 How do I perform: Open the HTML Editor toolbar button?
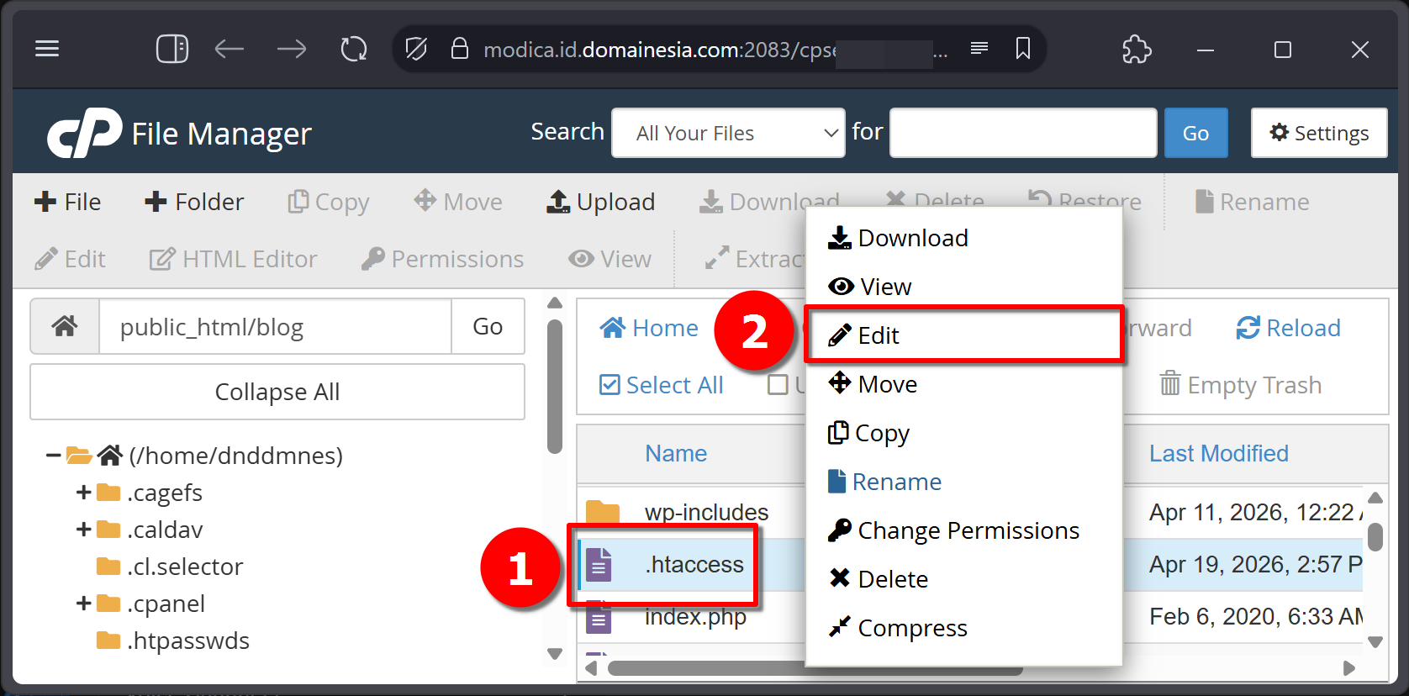click(234, 259)
